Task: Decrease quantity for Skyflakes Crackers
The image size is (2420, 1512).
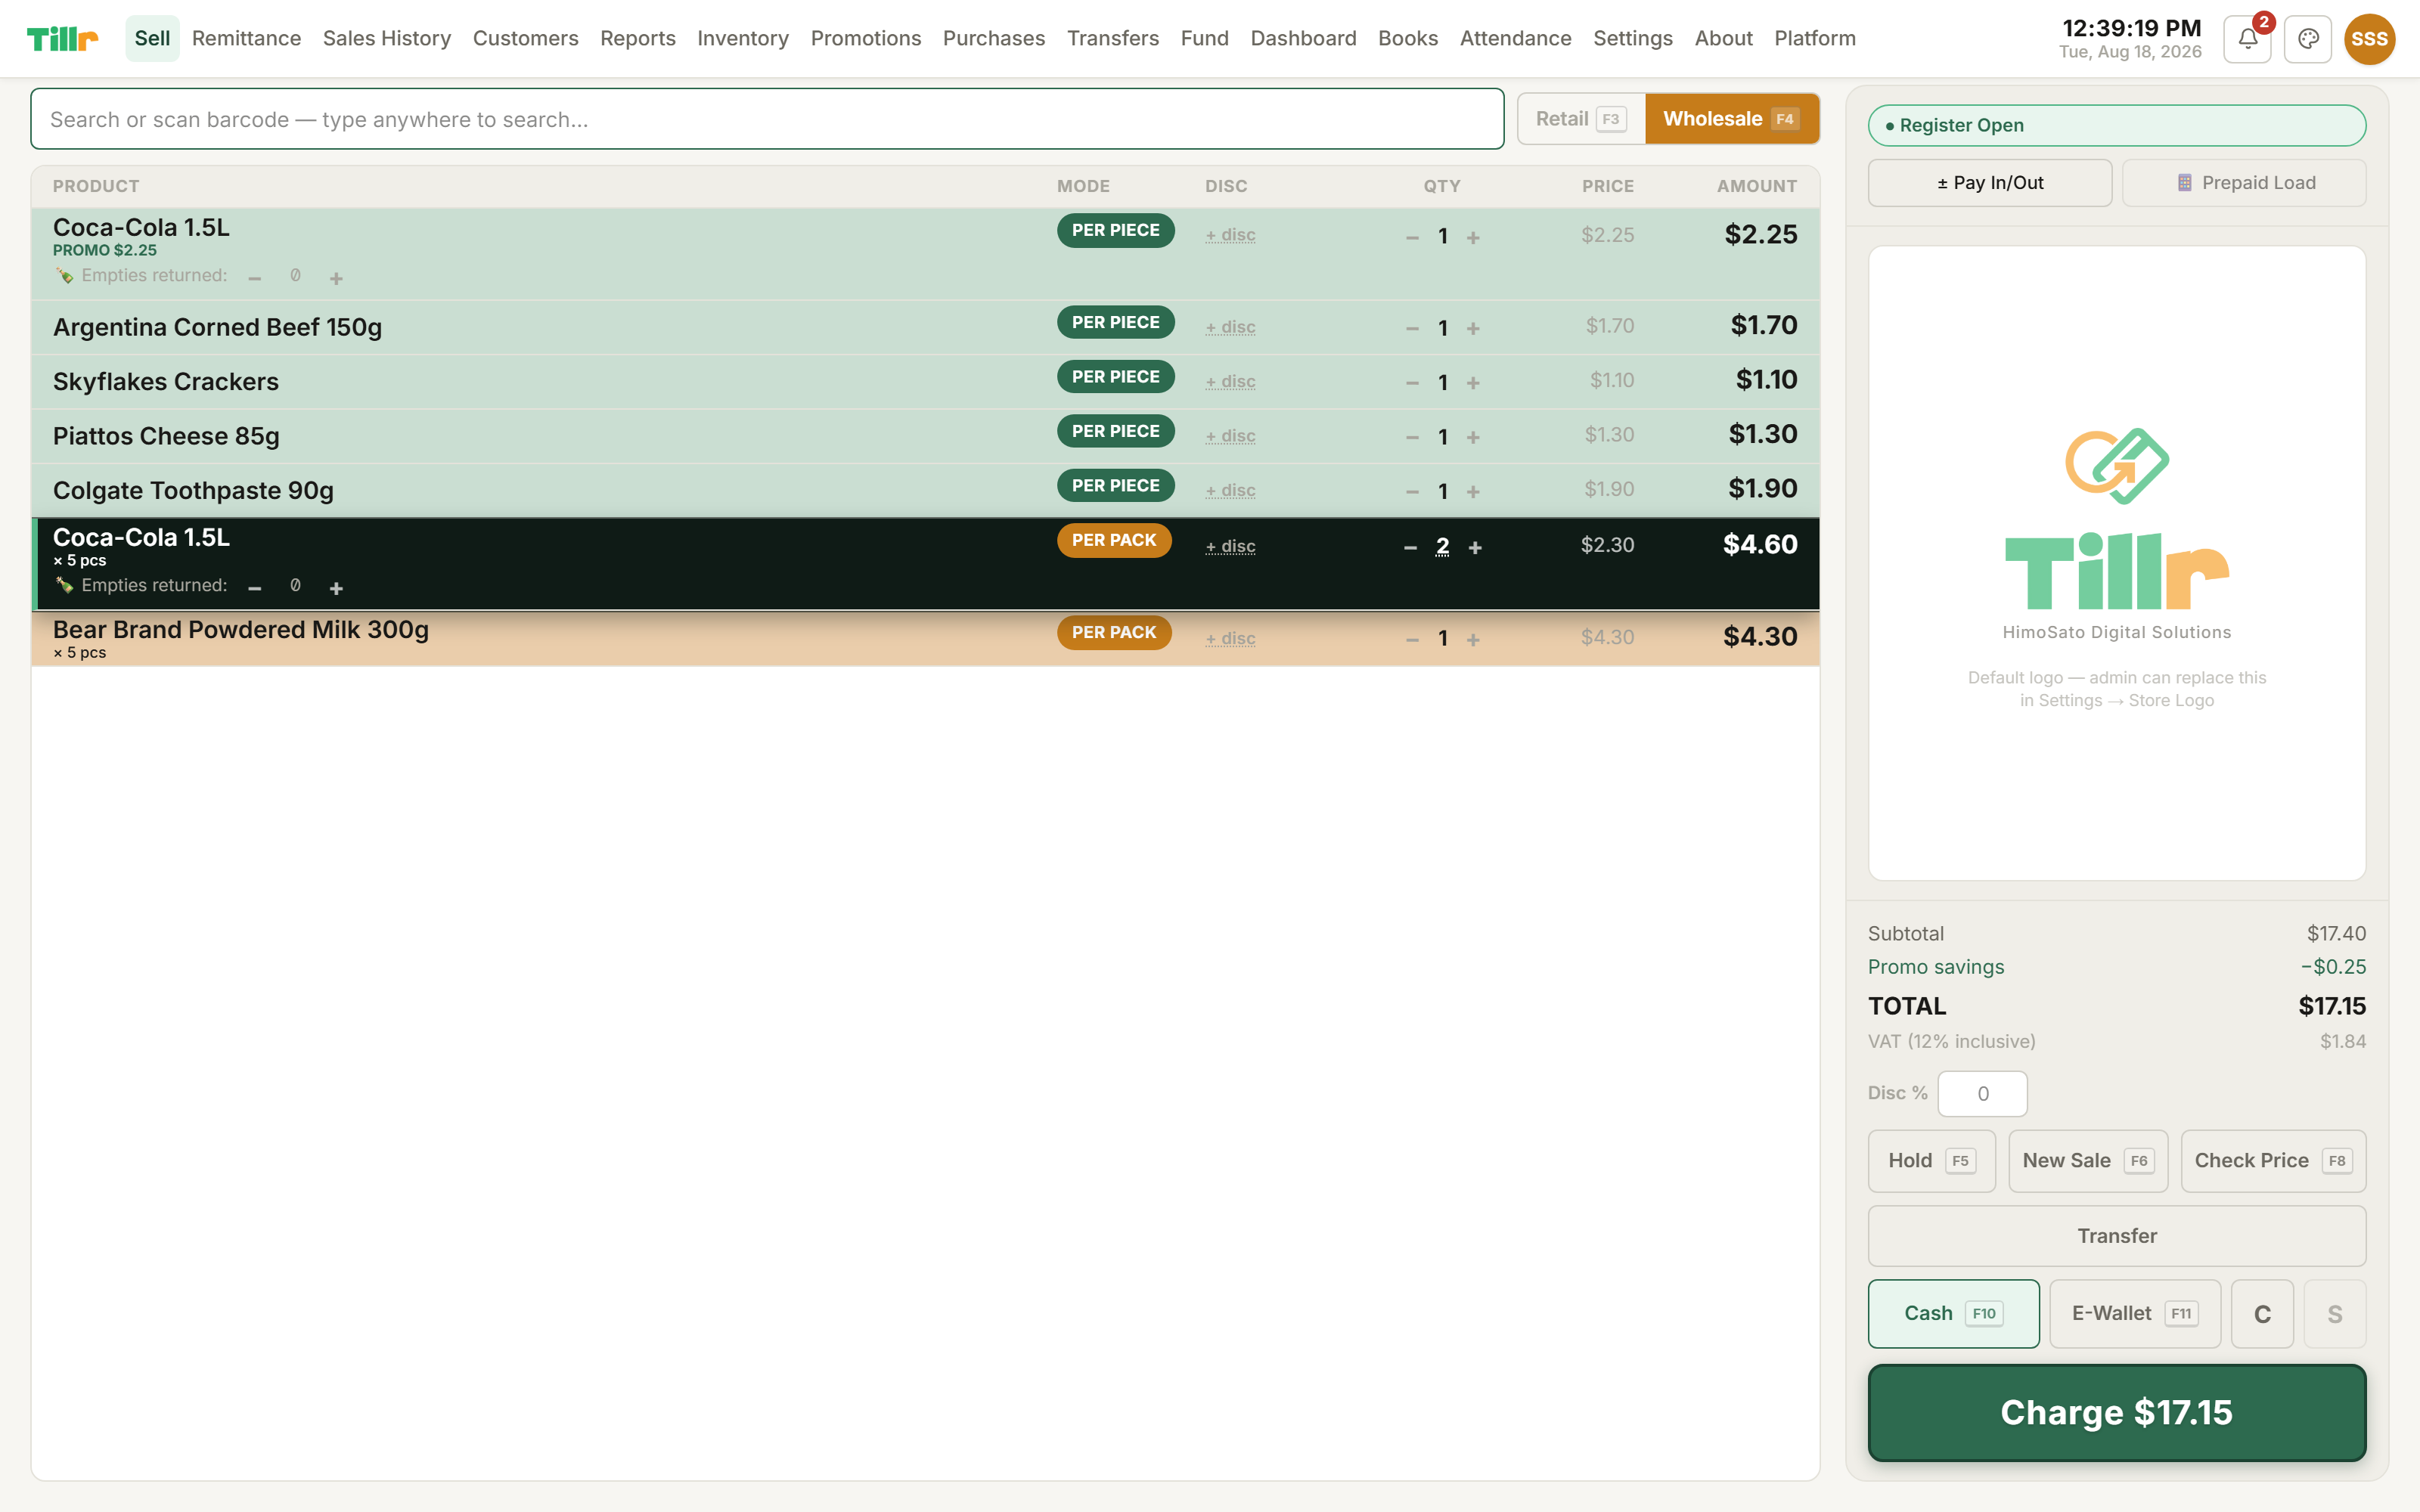Action: [x=1412, y=383]
